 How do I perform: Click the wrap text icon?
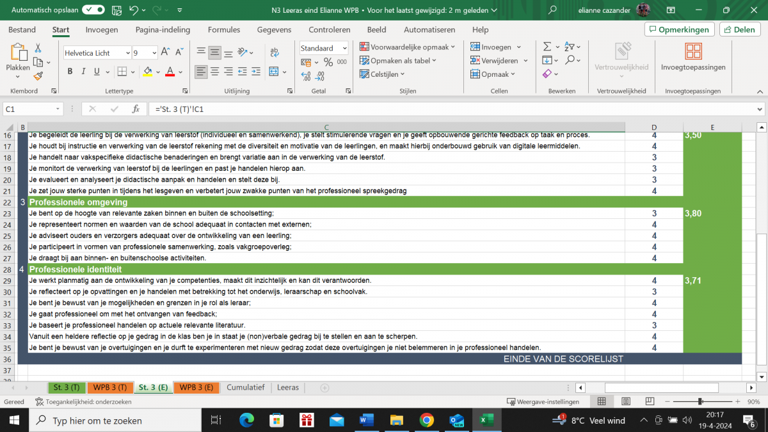275,53
